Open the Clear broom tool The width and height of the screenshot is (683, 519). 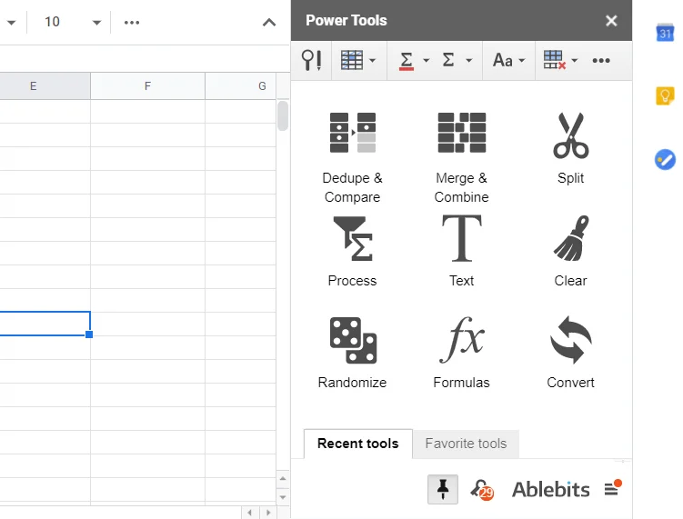[570, 250]
